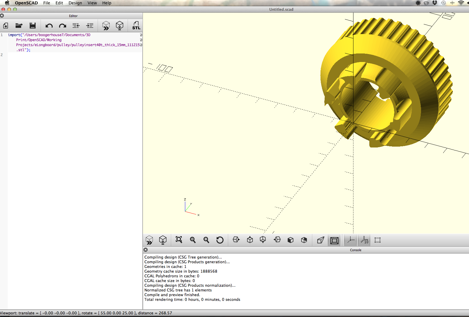469x317 pixels.
Task: Undo the last edit in the editor
Action: 49,26
